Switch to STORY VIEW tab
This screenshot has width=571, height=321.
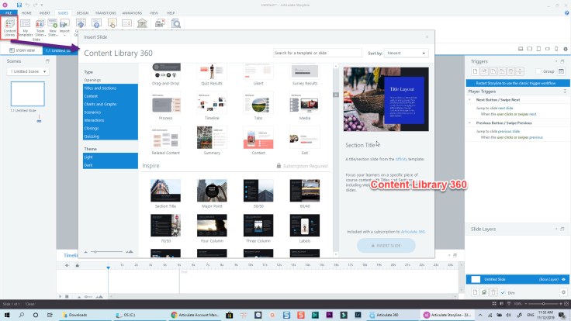point(22,50)
